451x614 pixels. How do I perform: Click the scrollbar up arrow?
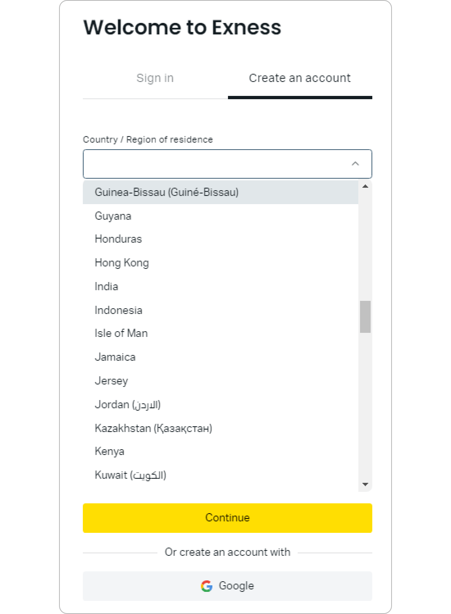pyautogui.click(x=365, y=186)
